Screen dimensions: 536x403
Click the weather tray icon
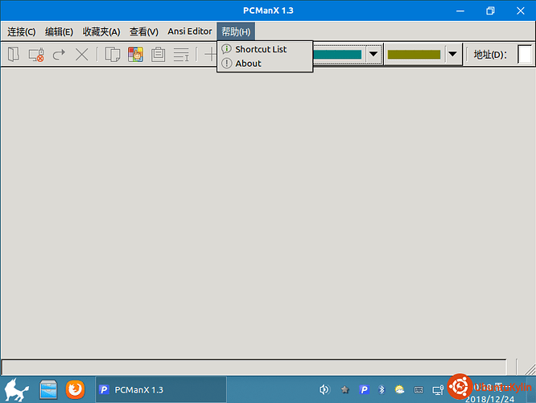pyautogui.click(x=399, y=389)
